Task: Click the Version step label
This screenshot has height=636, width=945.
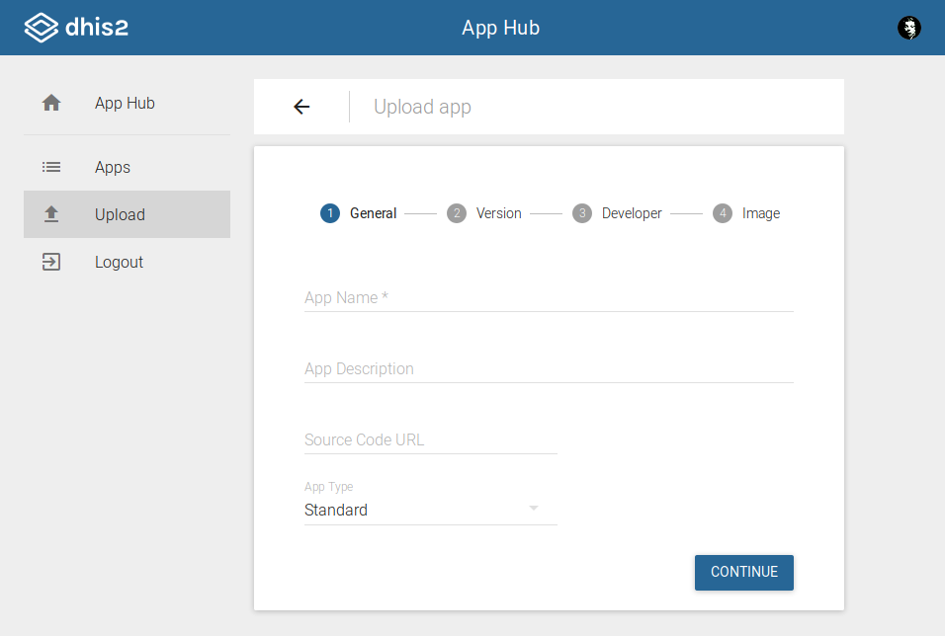Action: pos(498,213)
